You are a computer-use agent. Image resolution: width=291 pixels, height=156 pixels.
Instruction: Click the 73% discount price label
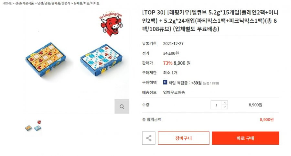point(167,63)
